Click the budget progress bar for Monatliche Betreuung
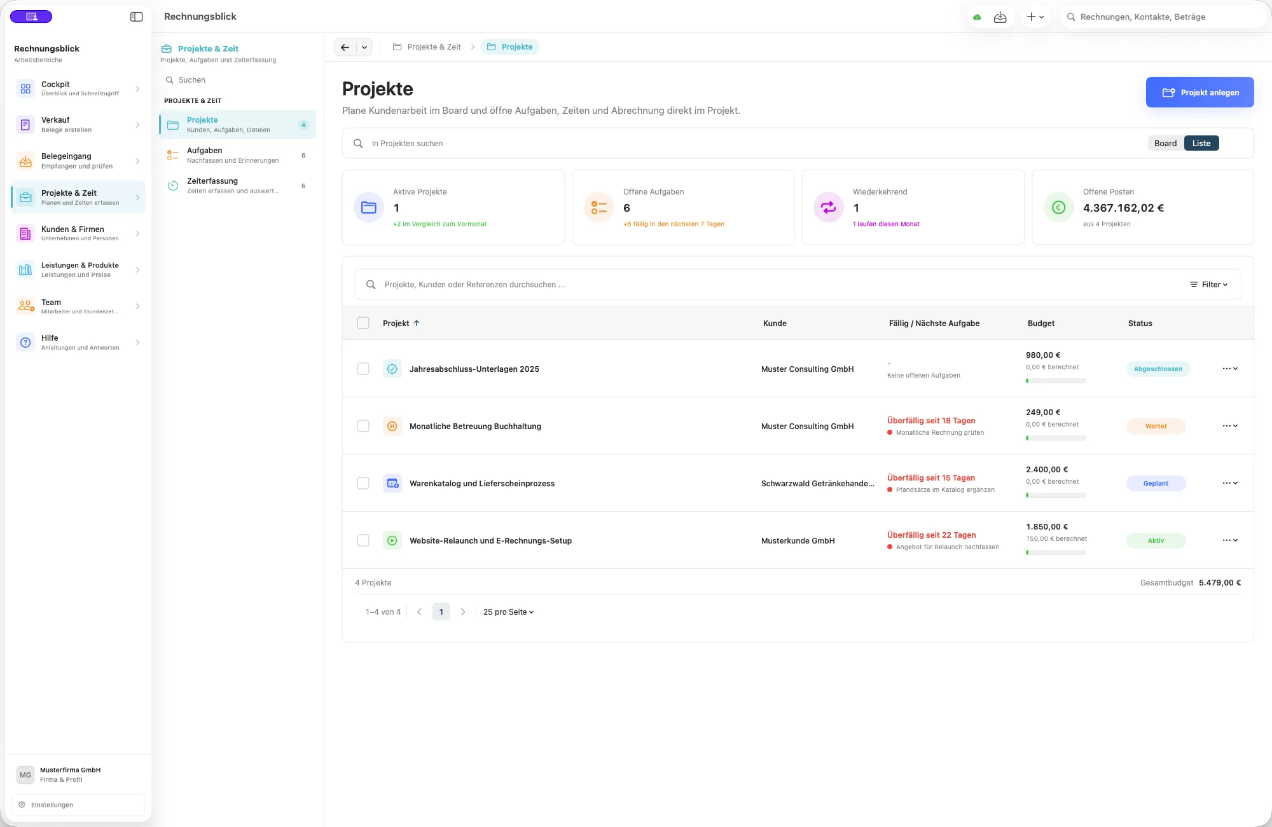Image resolution: width=1272 pixels, height=827 pixels. pyautogui.click(x=1056, y=438)
